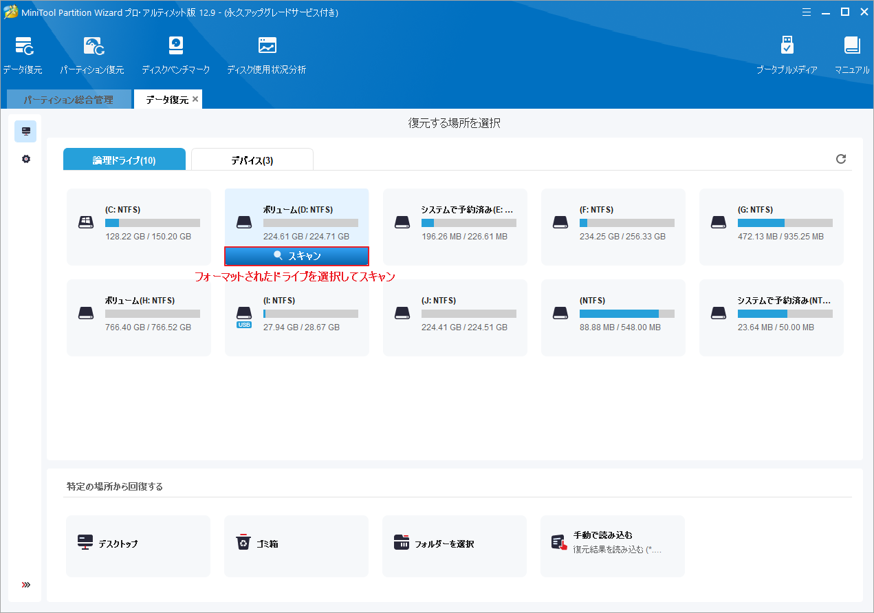Select システムで予約済み(E: drive icon
The image size is (874, 613).
coord(402,223)
